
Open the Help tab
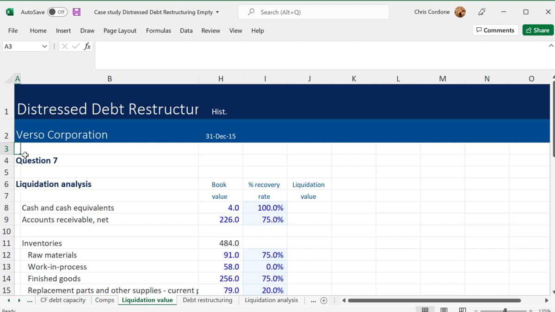coord(258,31)
